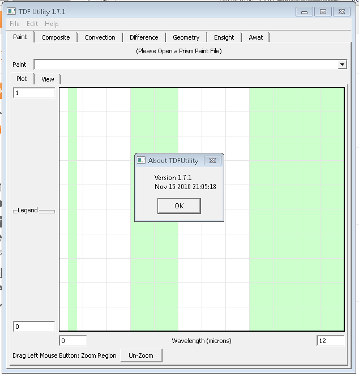359x377 pixels.
Task: Click the wavelength maximum field showing 12
Action: 330,341
